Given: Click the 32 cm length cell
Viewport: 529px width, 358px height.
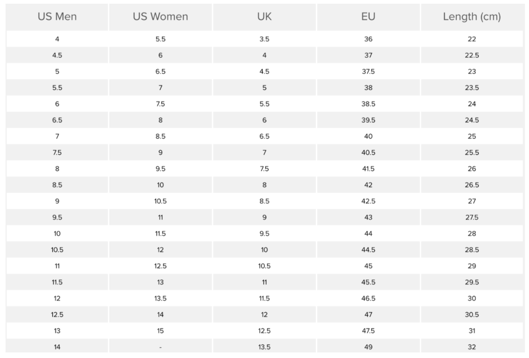Looking at the screenshot, I should point(472,346).
